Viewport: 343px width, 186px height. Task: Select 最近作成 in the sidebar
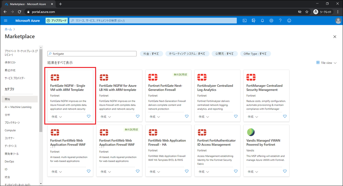tap(10, 70)
